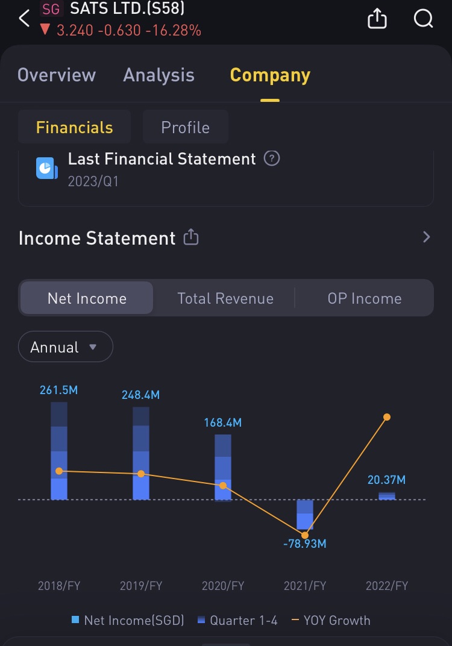Tap the 2022/FY YOY growth point
This screenshot has width=452, height=646.
pos(387,417)
